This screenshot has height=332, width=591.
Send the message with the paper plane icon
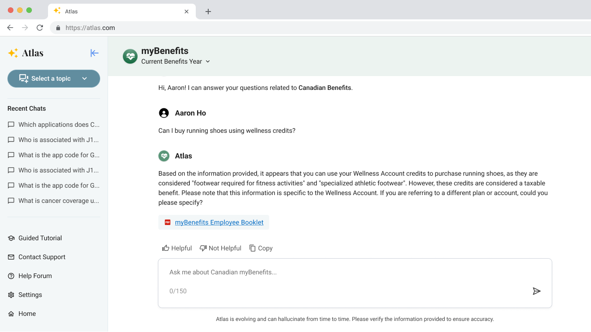(x=537, y=291)
